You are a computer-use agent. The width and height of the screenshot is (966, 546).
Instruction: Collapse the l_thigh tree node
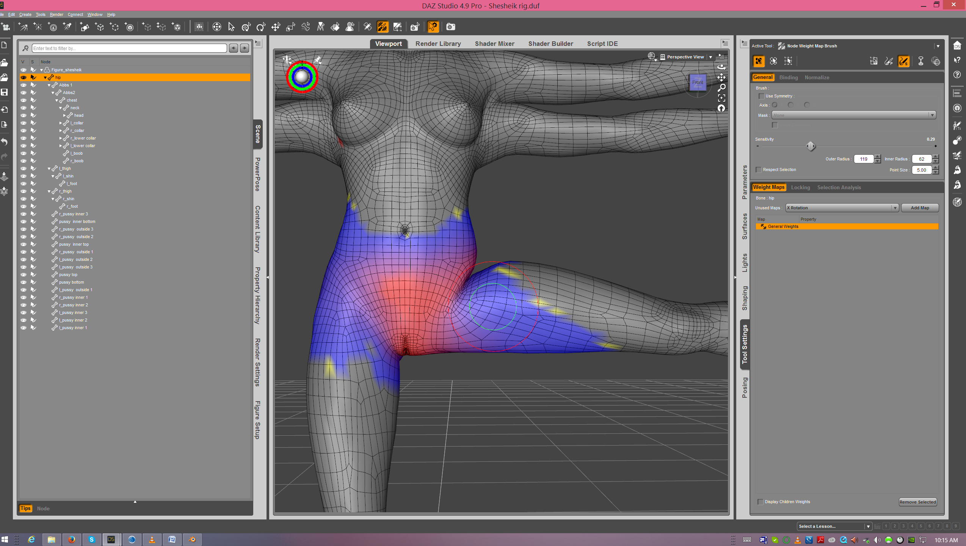pos(49,169)
